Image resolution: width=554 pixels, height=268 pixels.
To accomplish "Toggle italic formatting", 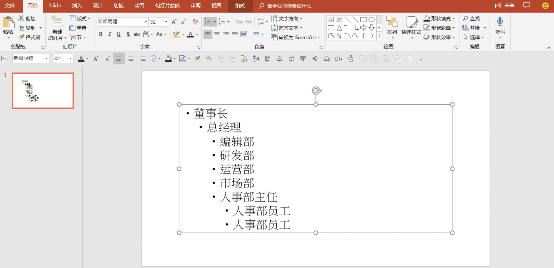I will (x=109, y=35).
